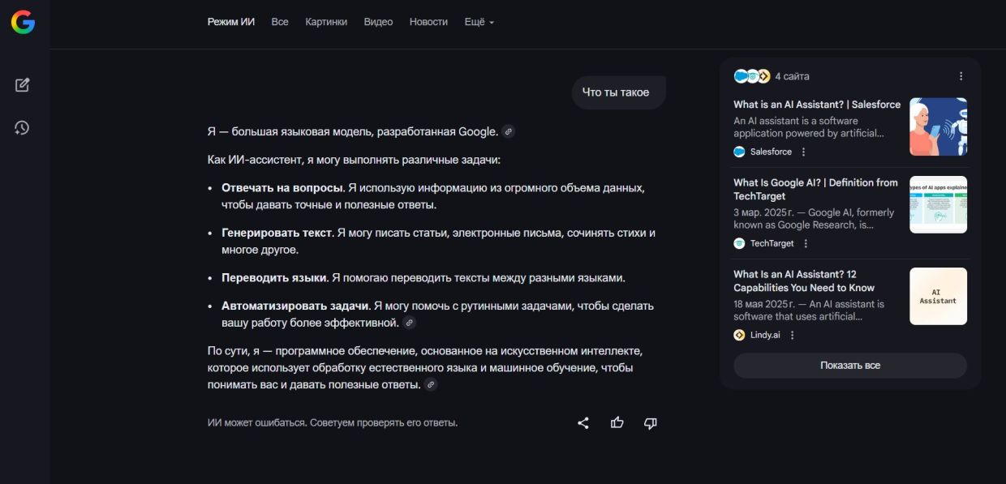Click the Salesforce favicon on the source card

(739, 151)
